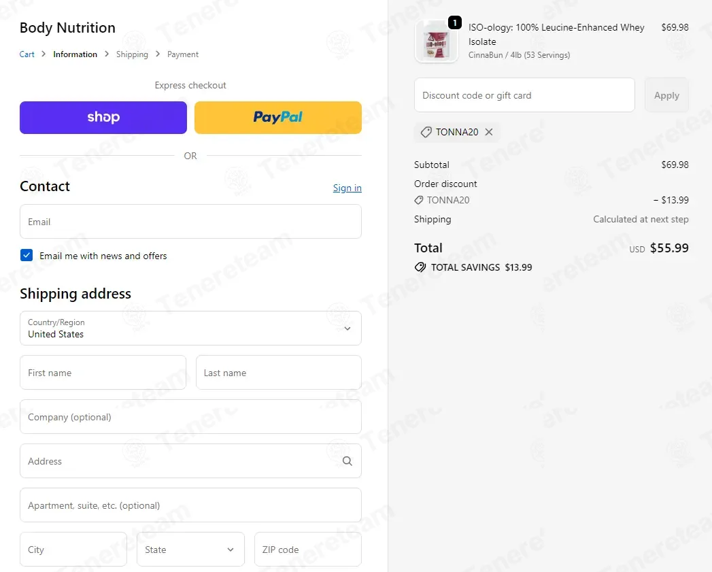Click the discount tag icon beside TONNA20 chip
Viewport: 712px width, 572px height.
tap(426, 132)
